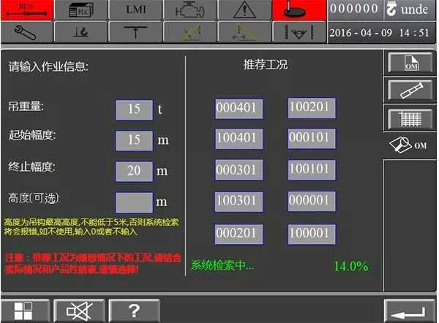Click the engine status icon
Image resolution: width=439 pixels, height=323 pixels.
[190, 10]
